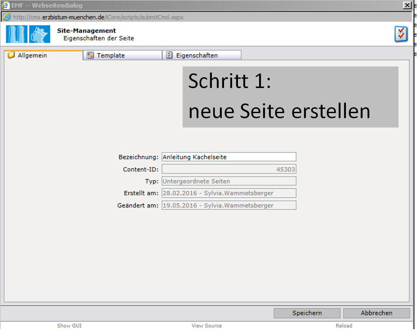
Task: Click the Bezeichnung label
Action: (138, 157)
